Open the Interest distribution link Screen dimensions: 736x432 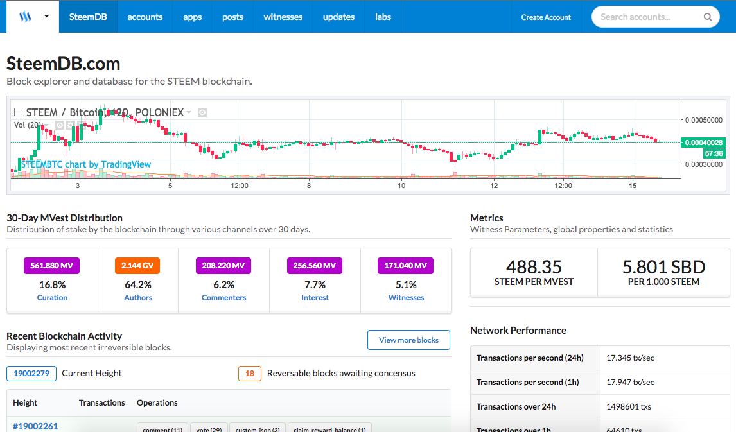pos(315,298)
